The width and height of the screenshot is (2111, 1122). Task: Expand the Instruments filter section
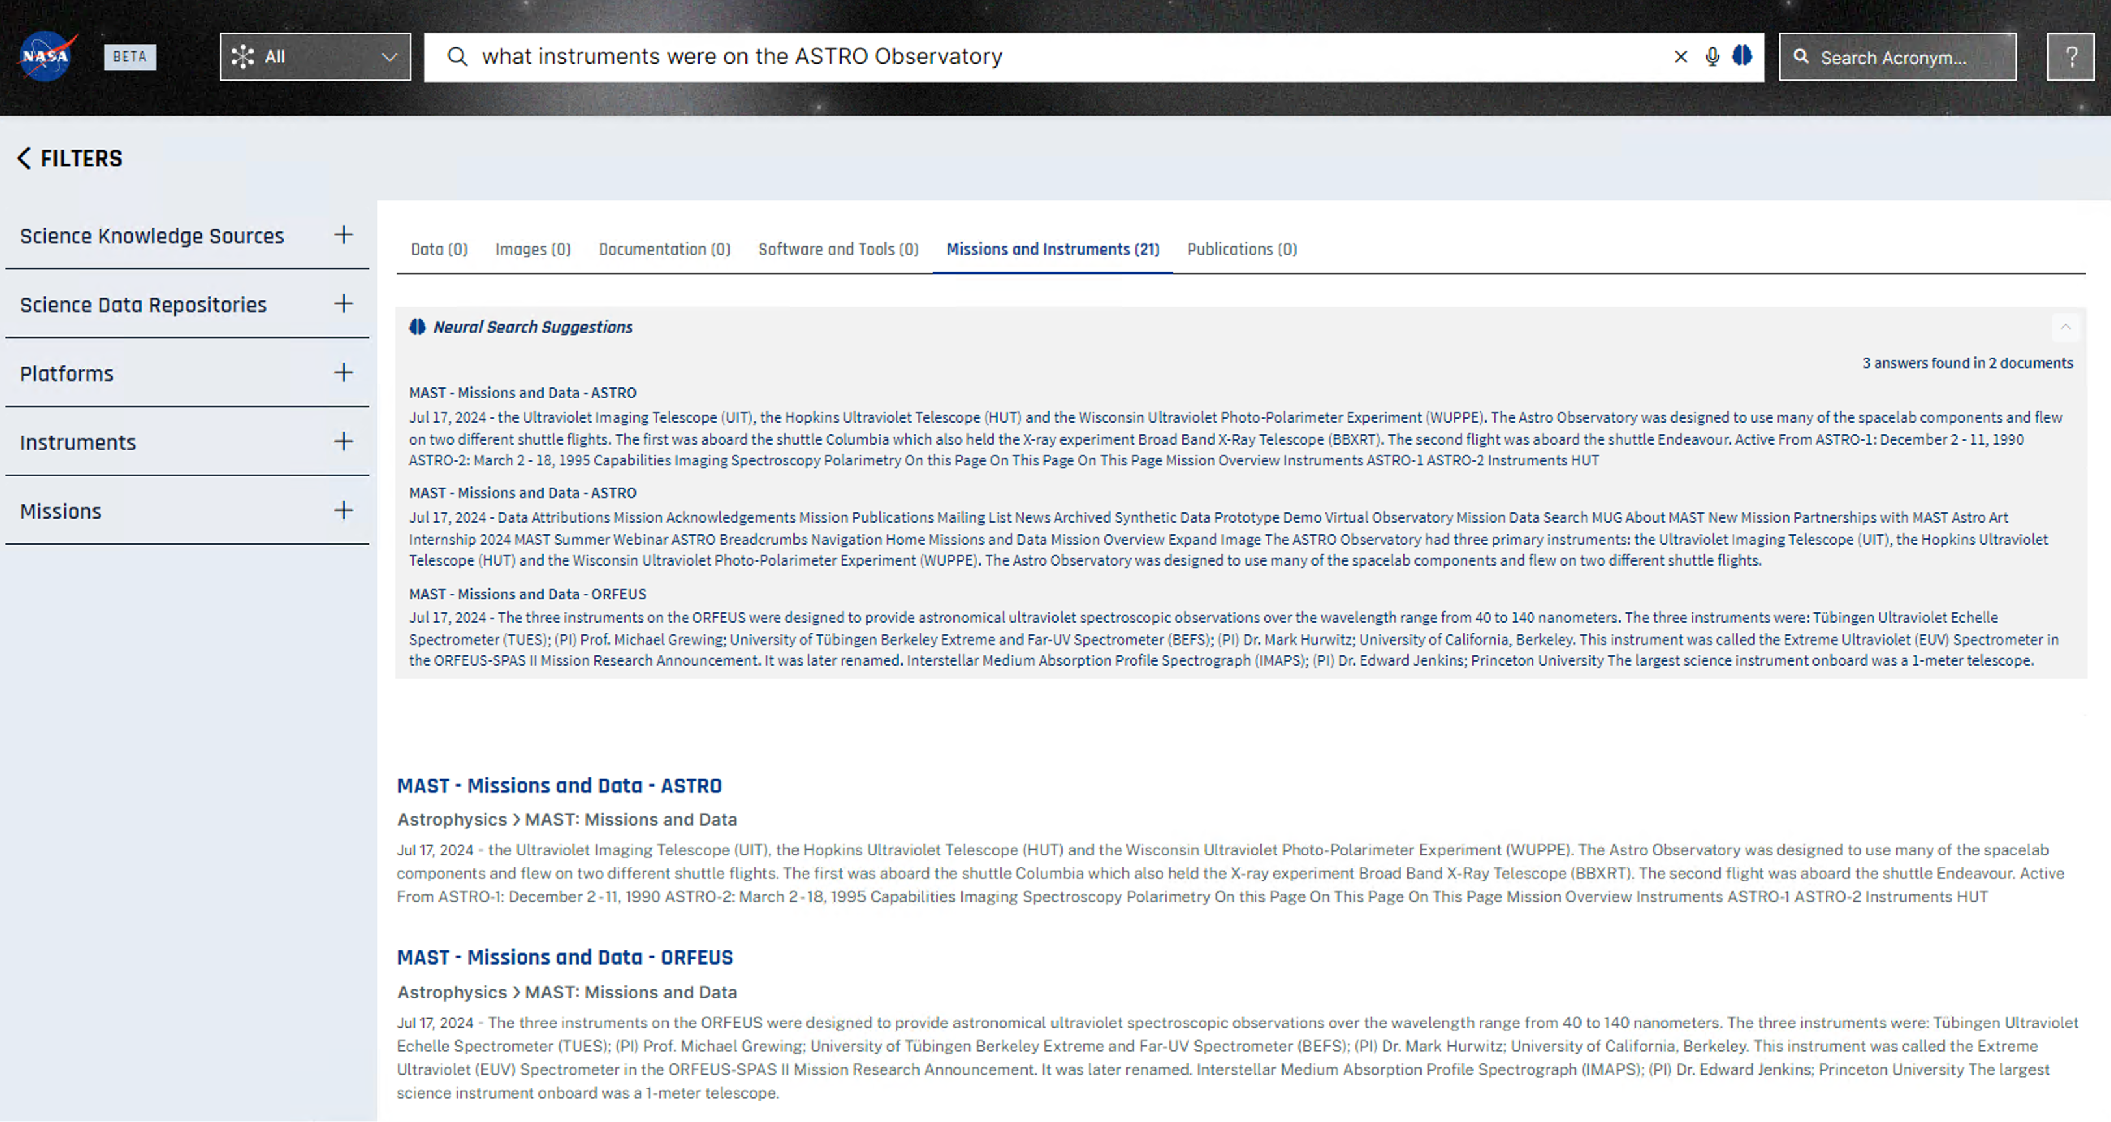tap(343, 441)
